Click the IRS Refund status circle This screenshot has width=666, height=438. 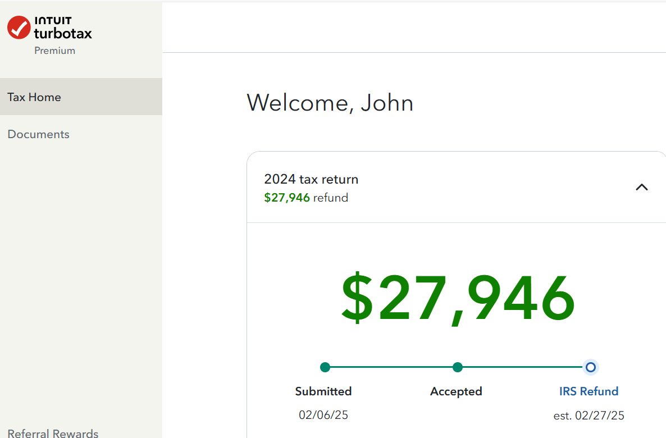click(590, 367)
